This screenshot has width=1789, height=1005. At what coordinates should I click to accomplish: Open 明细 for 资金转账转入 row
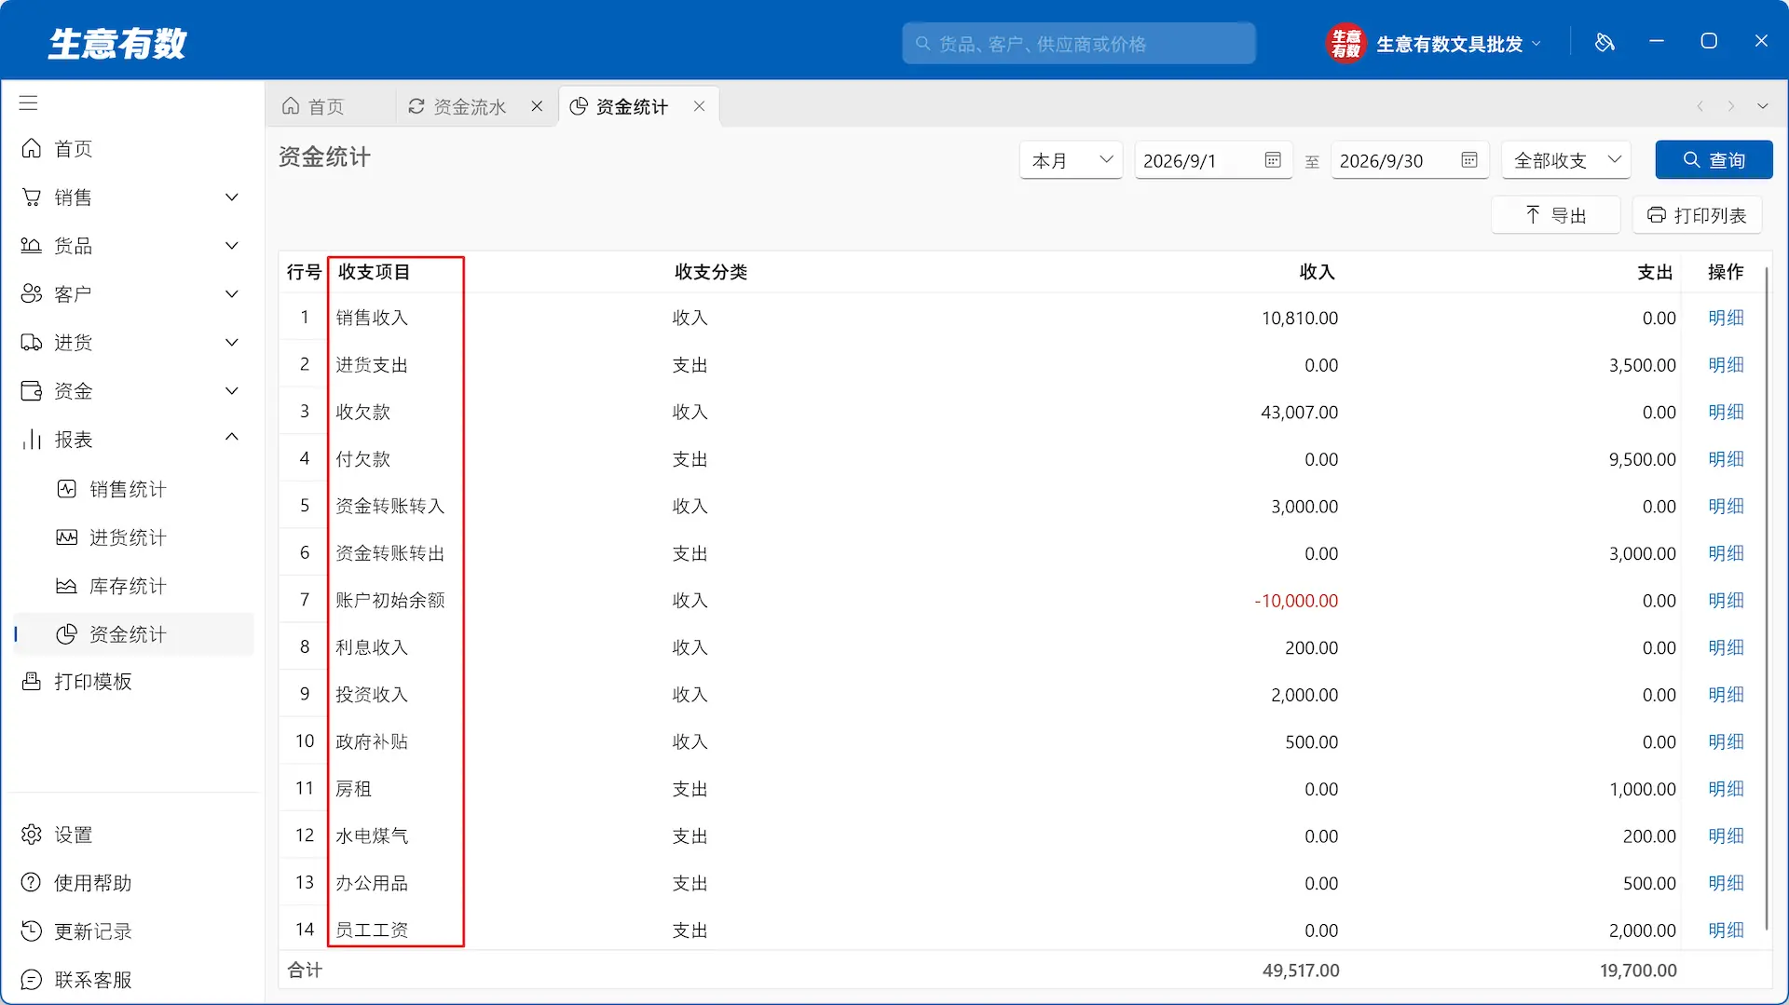[x=1726, y=506]
